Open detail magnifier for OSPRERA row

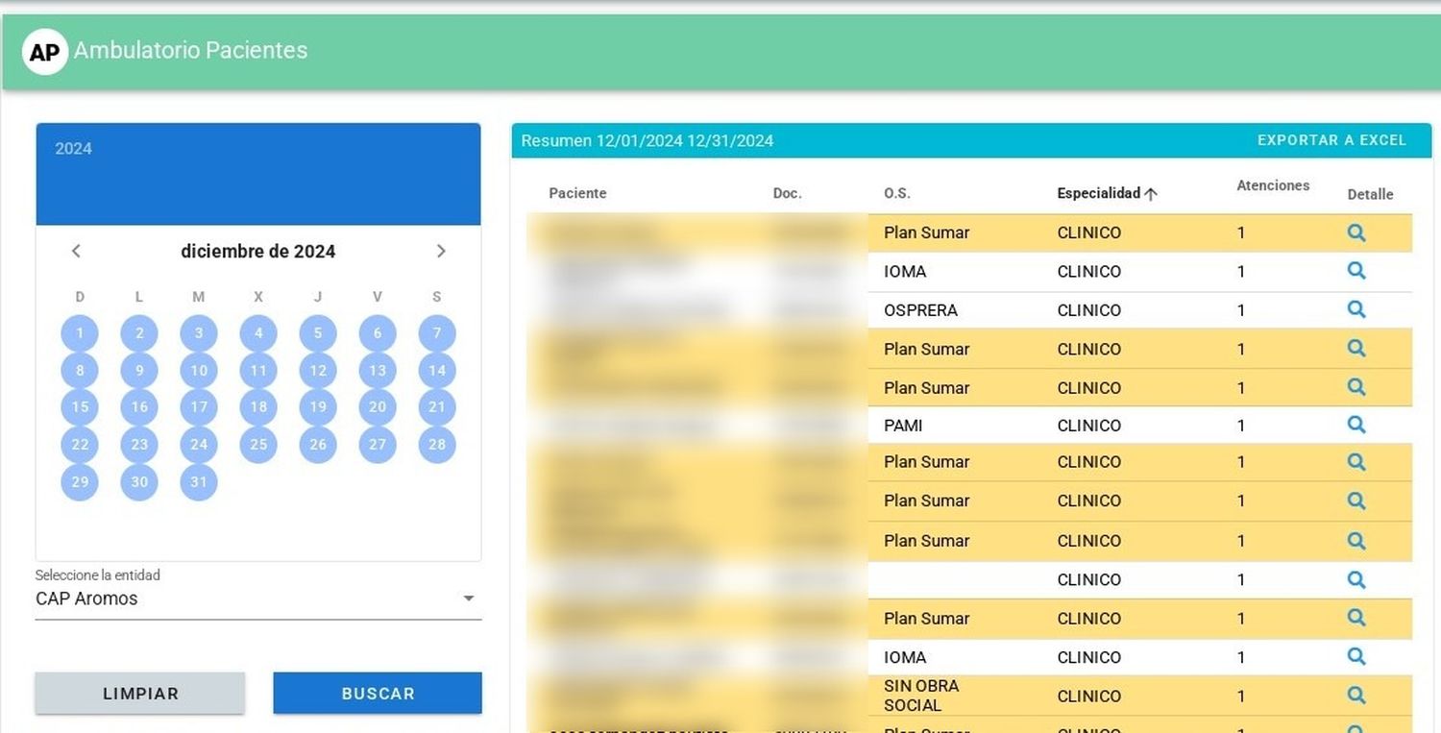[x=1356, y=309]
